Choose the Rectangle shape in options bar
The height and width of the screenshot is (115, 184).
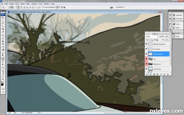point(24,7)
